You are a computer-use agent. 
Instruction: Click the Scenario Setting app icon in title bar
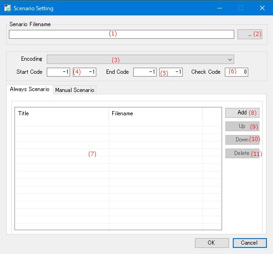7,8
